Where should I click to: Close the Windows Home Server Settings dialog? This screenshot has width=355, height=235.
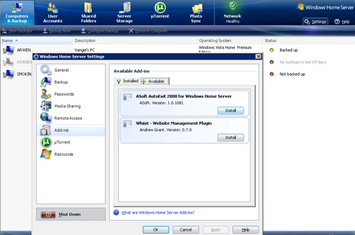pyautogui.click(x=258, y=56)
